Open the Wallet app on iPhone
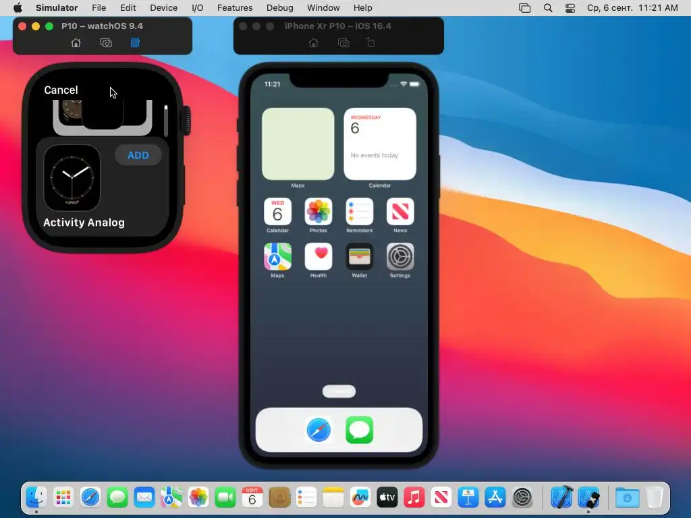The height and width of the screenshot is (518, 691). point(359,256)
